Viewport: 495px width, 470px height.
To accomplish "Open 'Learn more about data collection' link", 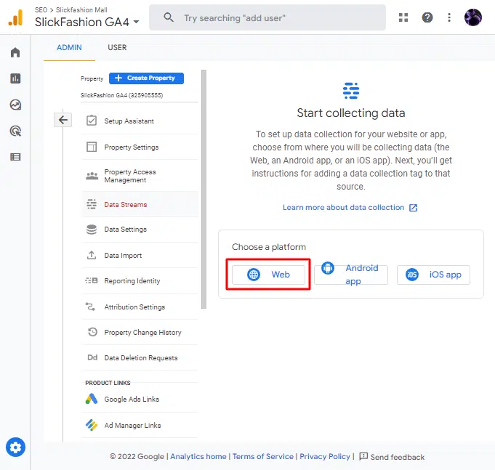I will pos(344,207).
